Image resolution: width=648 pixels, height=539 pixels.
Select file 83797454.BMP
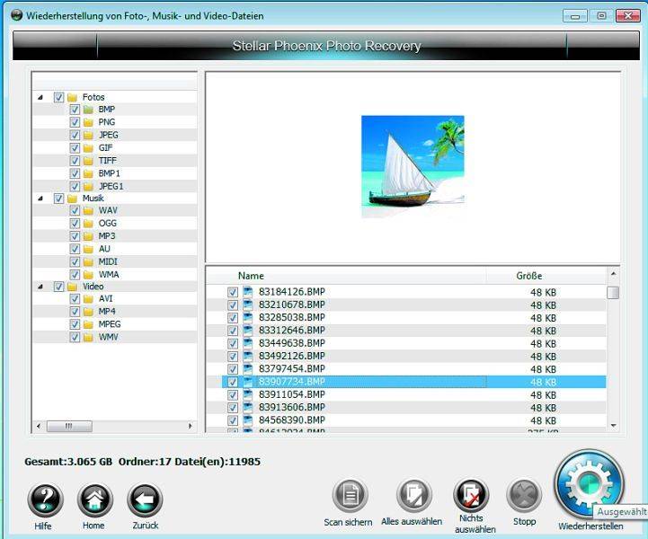pos(292,369)
